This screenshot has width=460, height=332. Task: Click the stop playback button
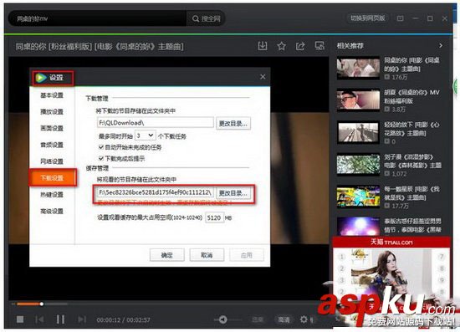[x=20, y=319]
